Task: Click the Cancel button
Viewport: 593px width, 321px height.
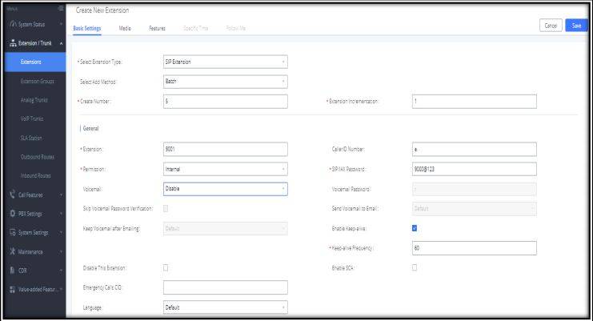Action: (x=551, y=26)
